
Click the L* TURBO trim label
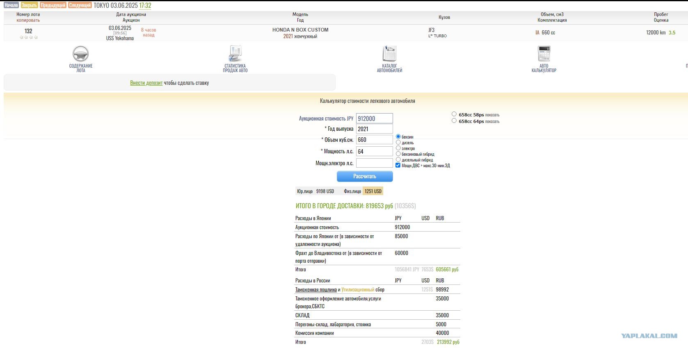coord(437,36)
